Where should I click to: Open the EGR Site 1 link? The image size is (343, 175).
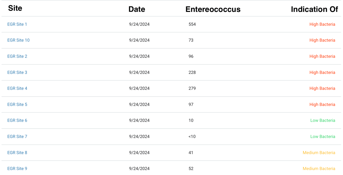point(17,24)
